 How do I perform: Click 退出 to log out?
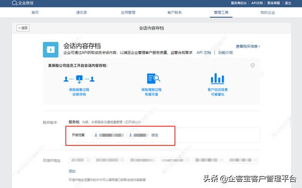click(288, 3)
